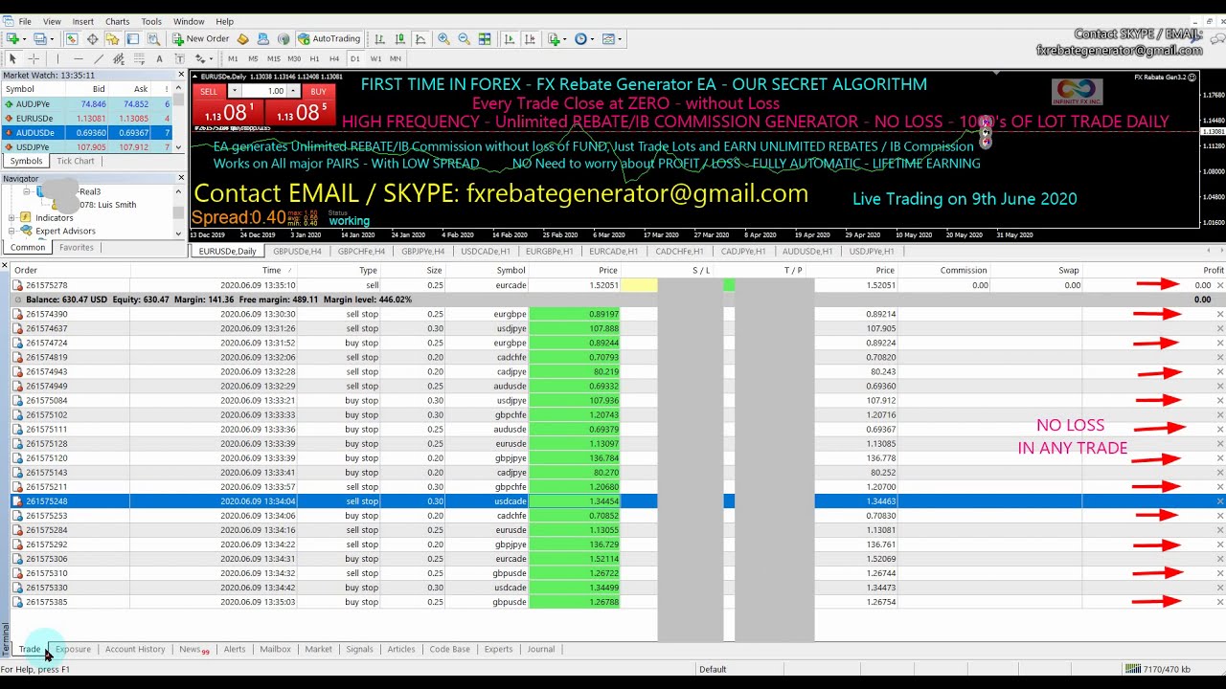Screen dimensions: 1226x689
Task: Open MetaEditor with the yellow book icon
Action: pos(242,39)
